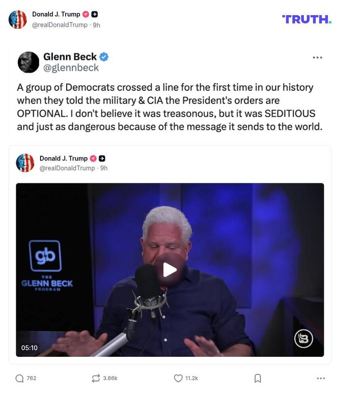Click Glenn Beck's blue verified badge
The height and width of the screenshot is (397, 340).
pyautogui.click(x=104, y=57)
